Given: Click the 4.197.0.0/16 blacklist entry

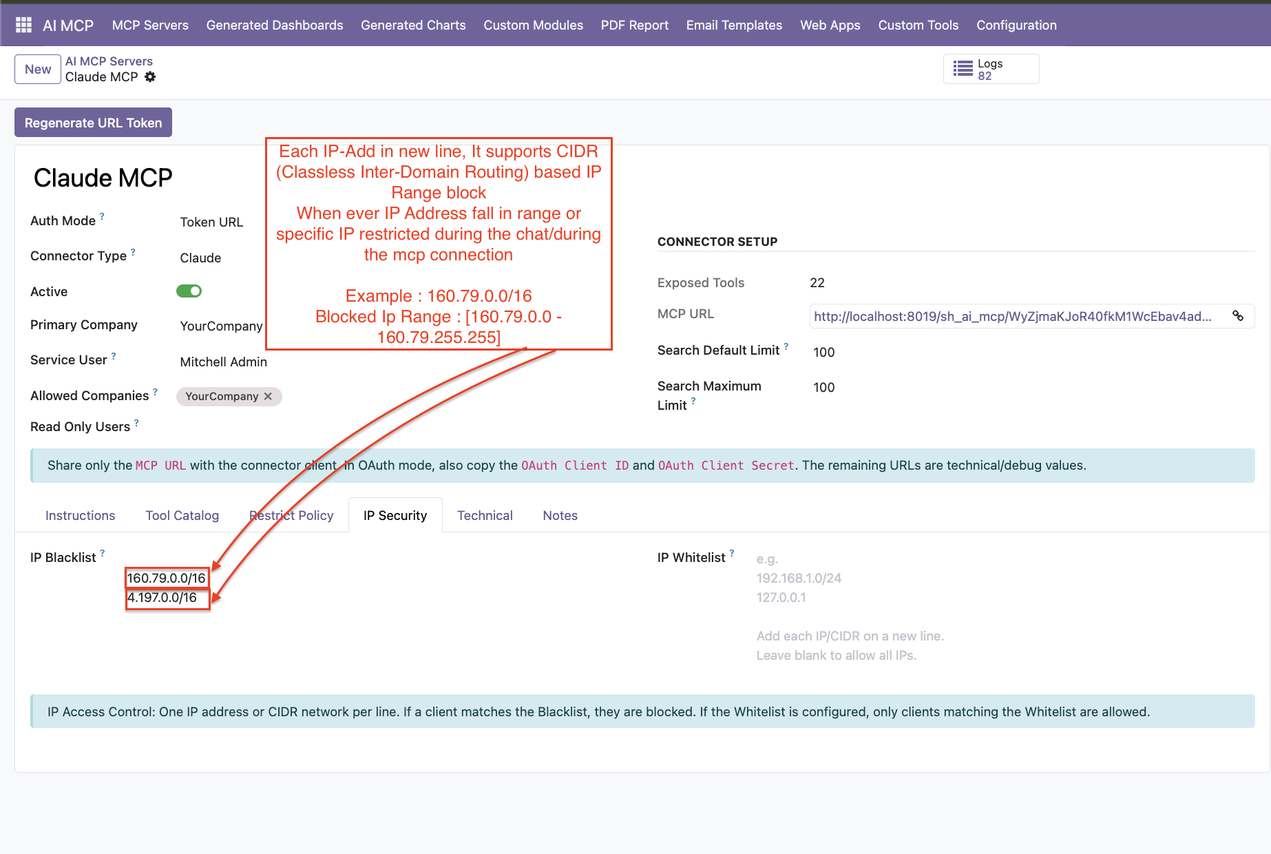Looking at the screenshot, I should 162,598.
